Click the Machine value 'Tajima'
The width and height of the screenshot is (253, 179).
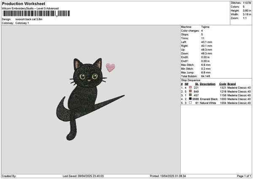(x=205, y=27)
